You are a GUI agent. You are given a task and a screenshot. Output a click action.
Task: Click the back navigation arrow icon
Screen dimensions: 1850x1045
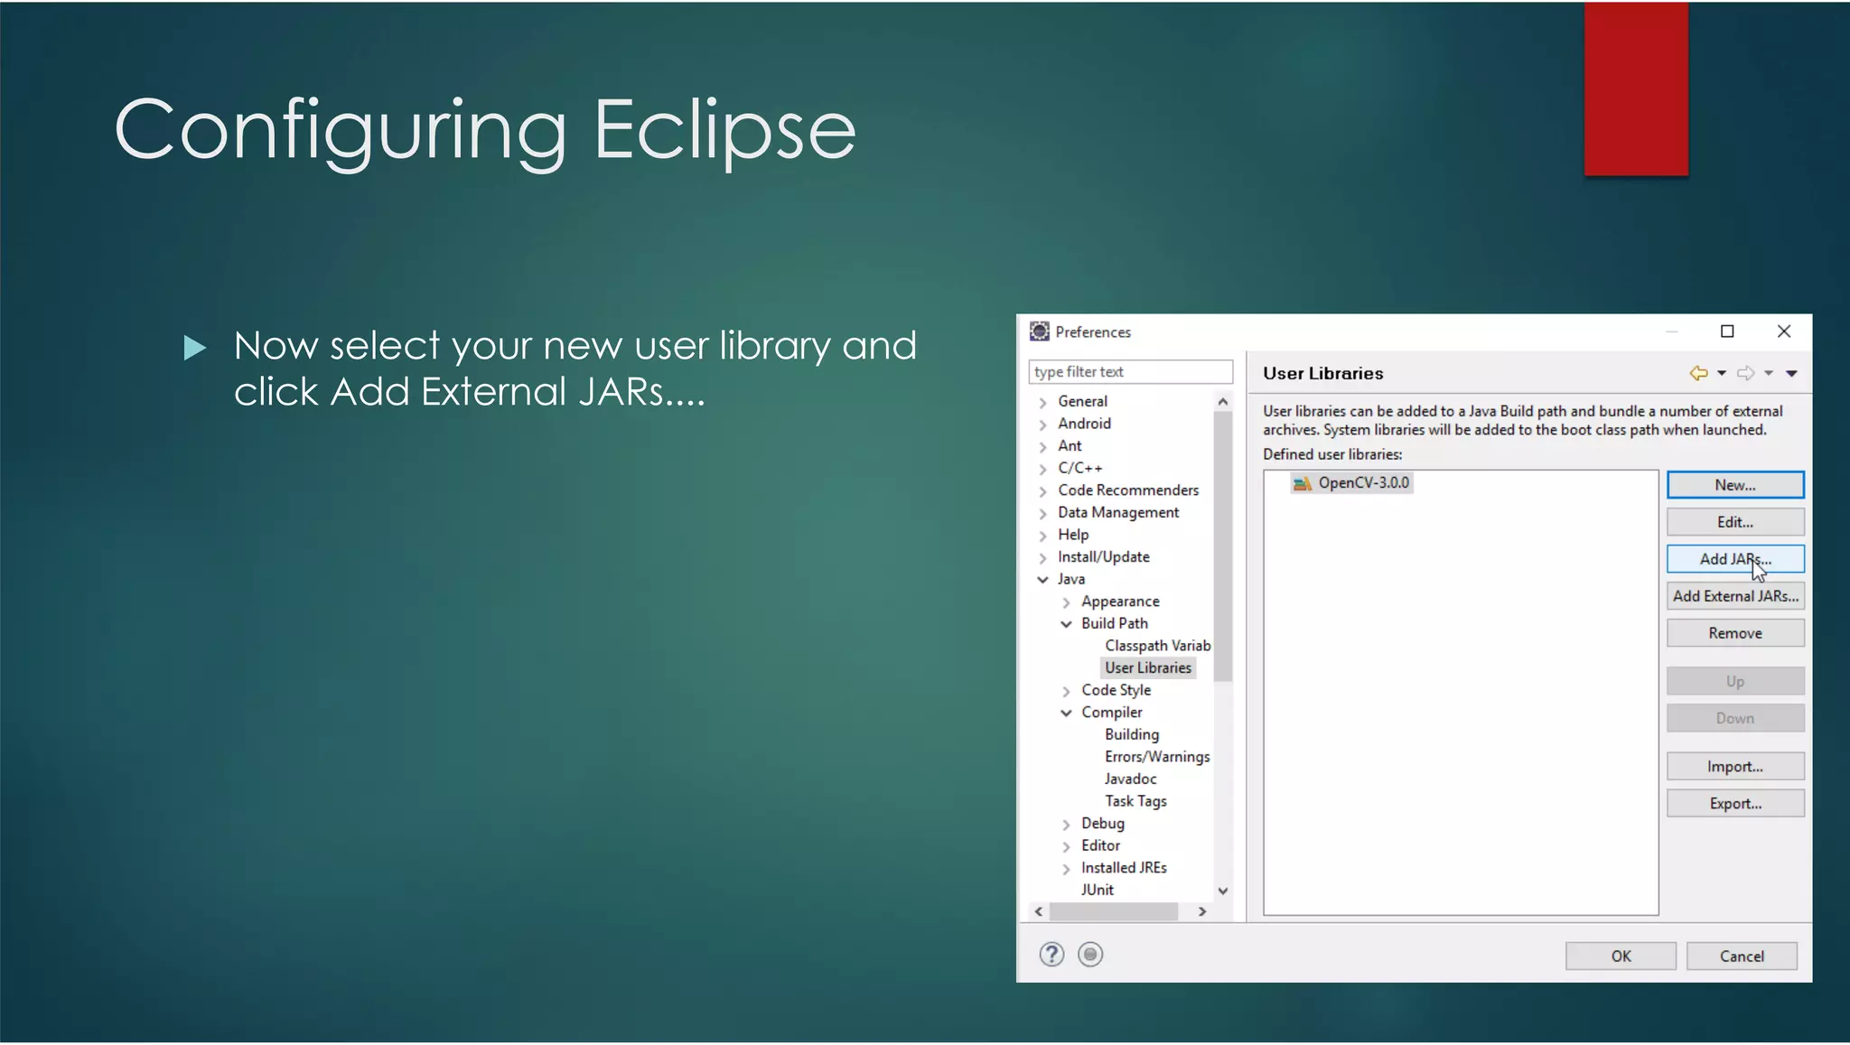pyautogui.click(x=1698, y=373)
